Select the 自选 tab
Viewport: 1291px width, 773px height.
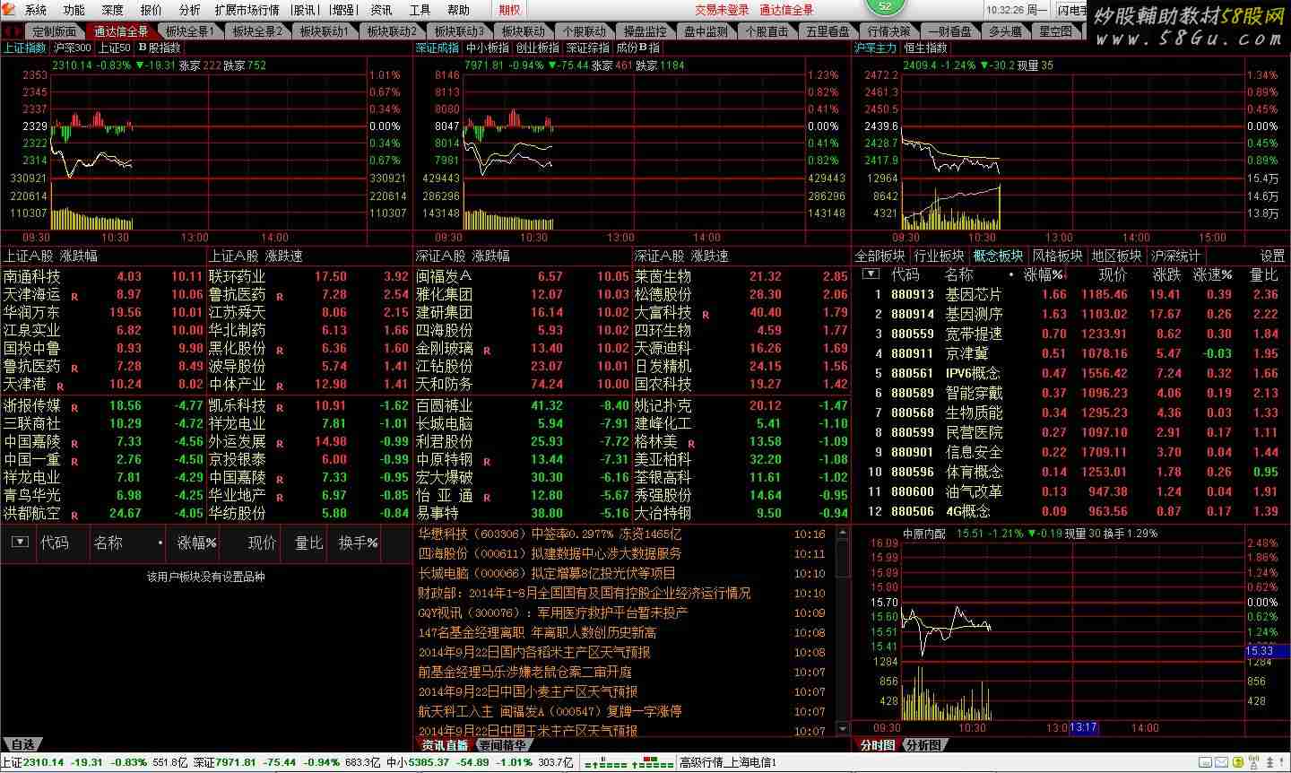coord(22,745)
